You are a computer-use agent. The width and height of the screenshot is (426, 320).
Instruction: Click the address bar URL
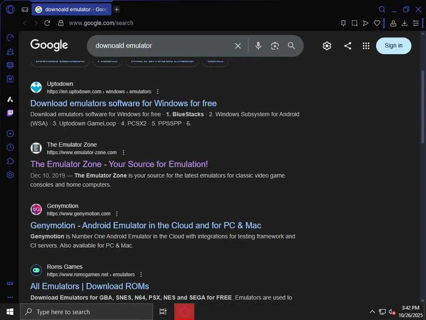click(101, 23)
